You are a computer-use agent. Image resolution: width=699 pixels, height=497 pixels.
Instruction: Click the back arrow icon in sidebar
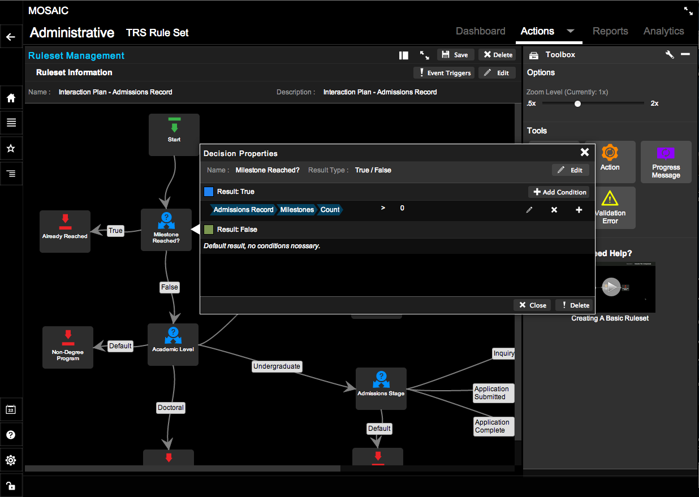(10, 37)
